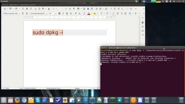185x104 pixels.
Task: Open the Trash icon in dock
Action: click(181, 100)
